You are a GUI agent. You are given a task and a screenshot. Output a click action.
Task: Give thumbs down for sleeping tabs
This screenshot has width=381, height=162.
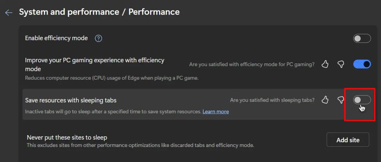coord(341,100)
